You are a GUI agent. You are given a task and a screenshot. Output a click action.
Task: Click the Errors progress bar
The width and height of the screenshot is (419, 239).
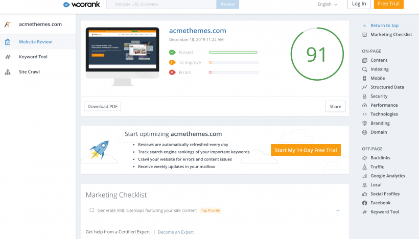point(234,73)
